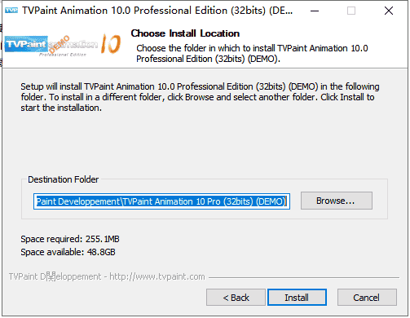The width and height of the screenshot is (410, 318).
Task: Minimize the TVPaint installer window
Action: [x=315, y=11]
